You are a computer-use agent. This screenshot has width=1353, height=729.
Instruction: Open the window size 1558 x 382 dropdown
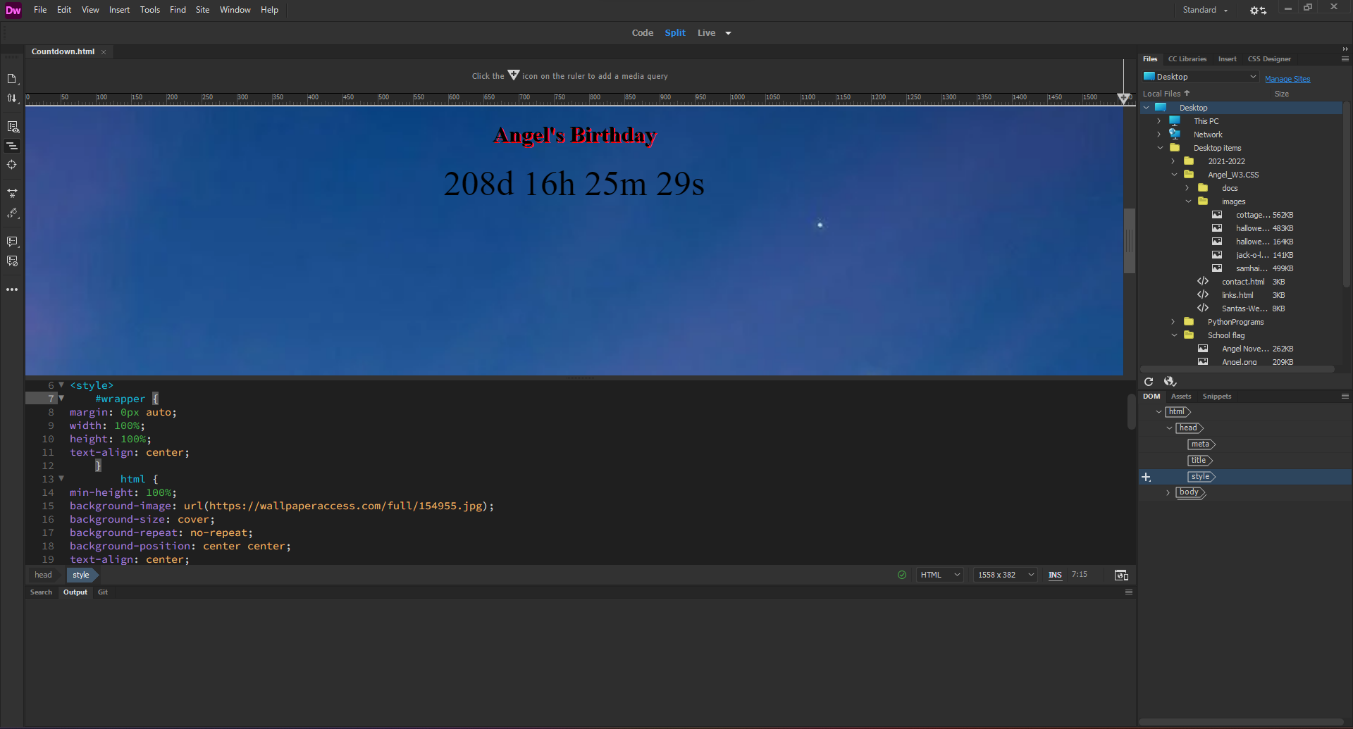pyautogui.click(x=1005, y=575)
